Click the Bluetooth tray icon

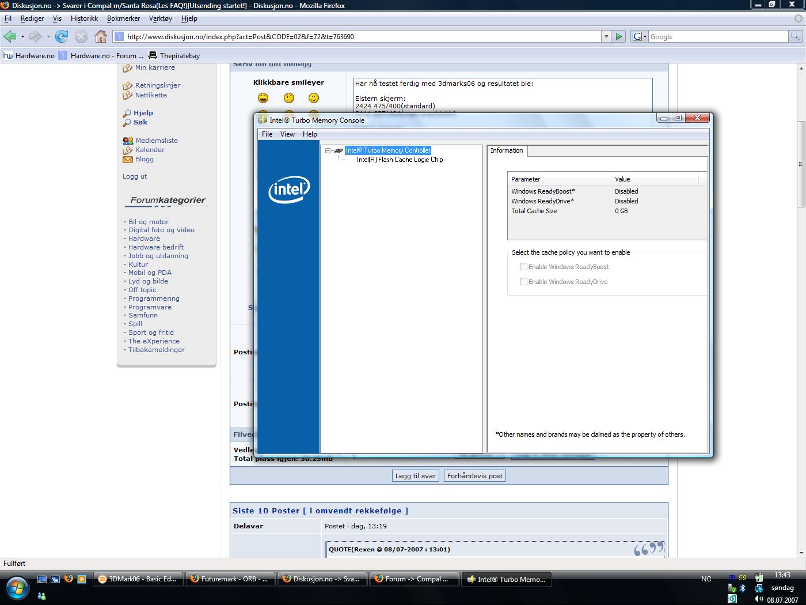743,588
